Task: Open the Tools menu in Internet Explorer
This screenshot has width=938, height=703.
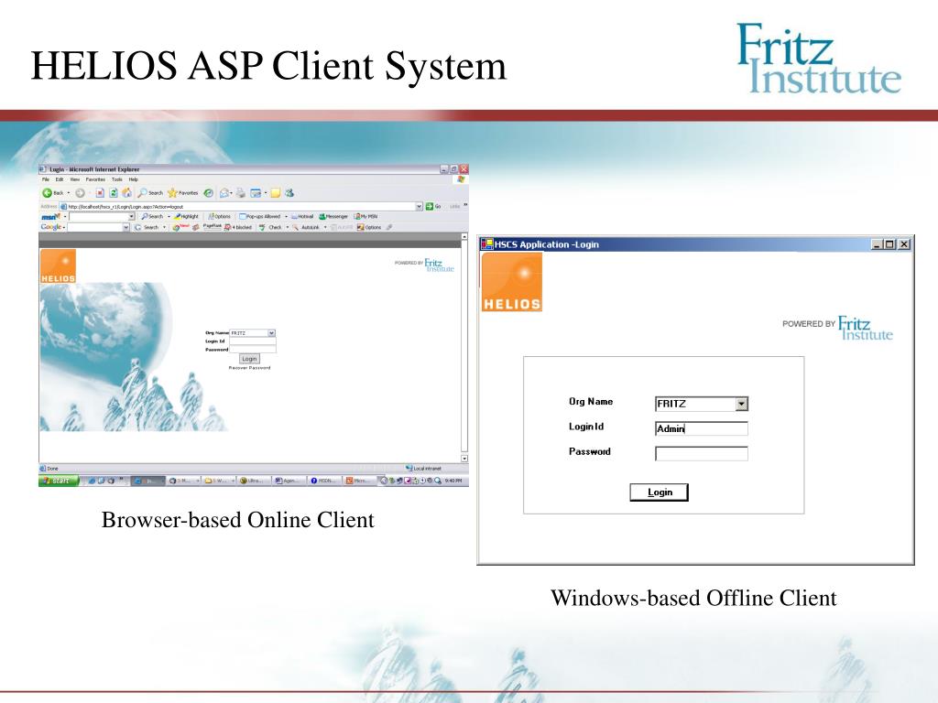Action: coord(116,179)
